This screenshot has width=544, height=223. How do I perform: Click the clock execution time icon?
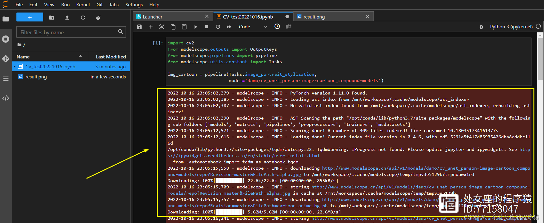[x=277, y=27]
